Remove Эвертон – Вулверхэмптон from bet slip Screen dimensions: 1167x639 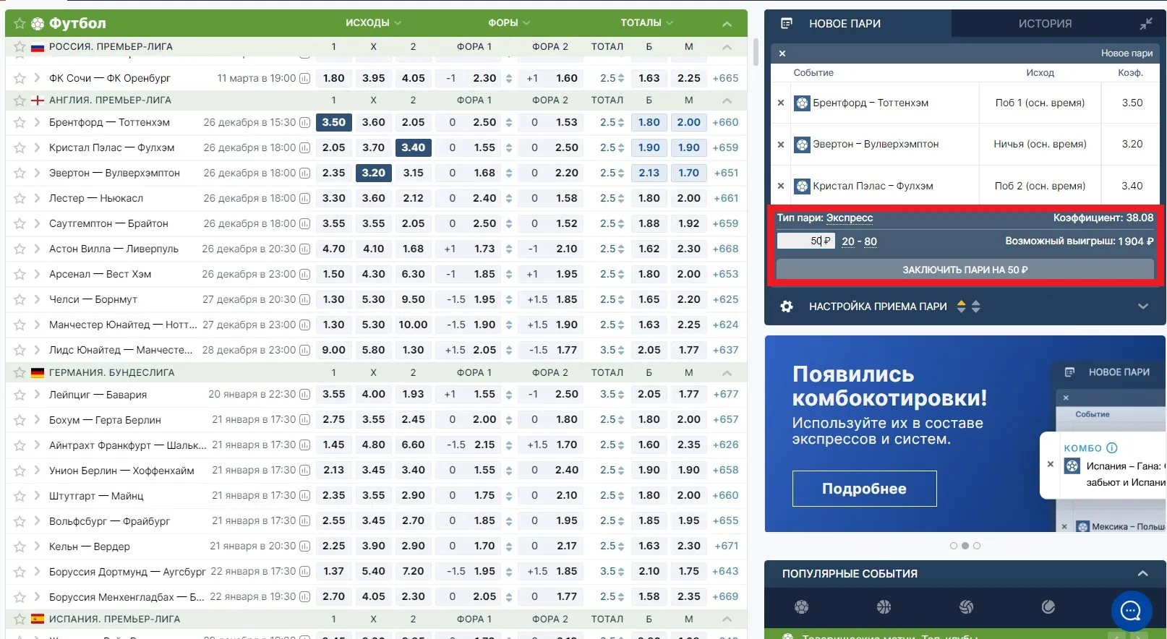[x=781, y=145]
